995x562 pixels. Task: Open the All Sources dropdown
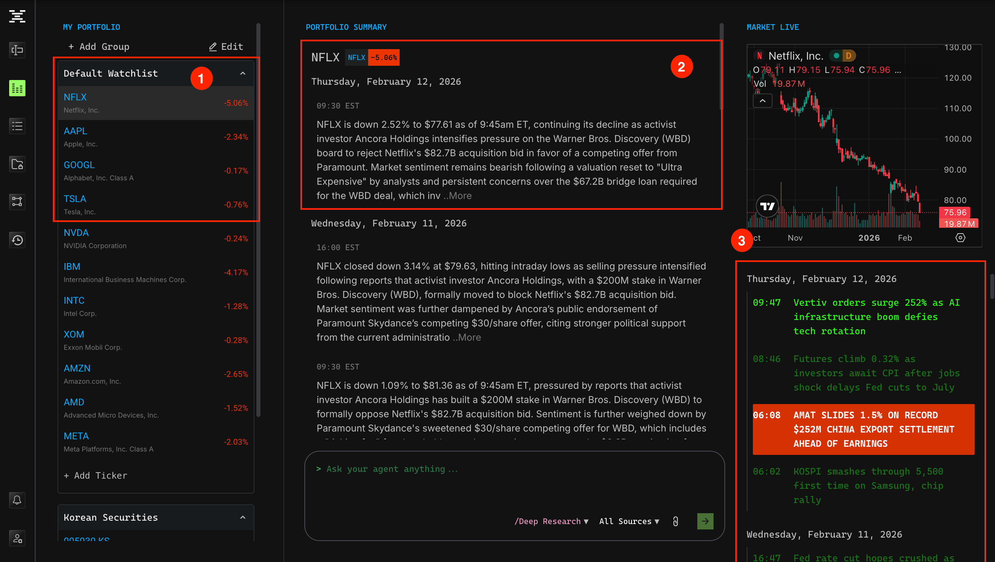[629, 521]
